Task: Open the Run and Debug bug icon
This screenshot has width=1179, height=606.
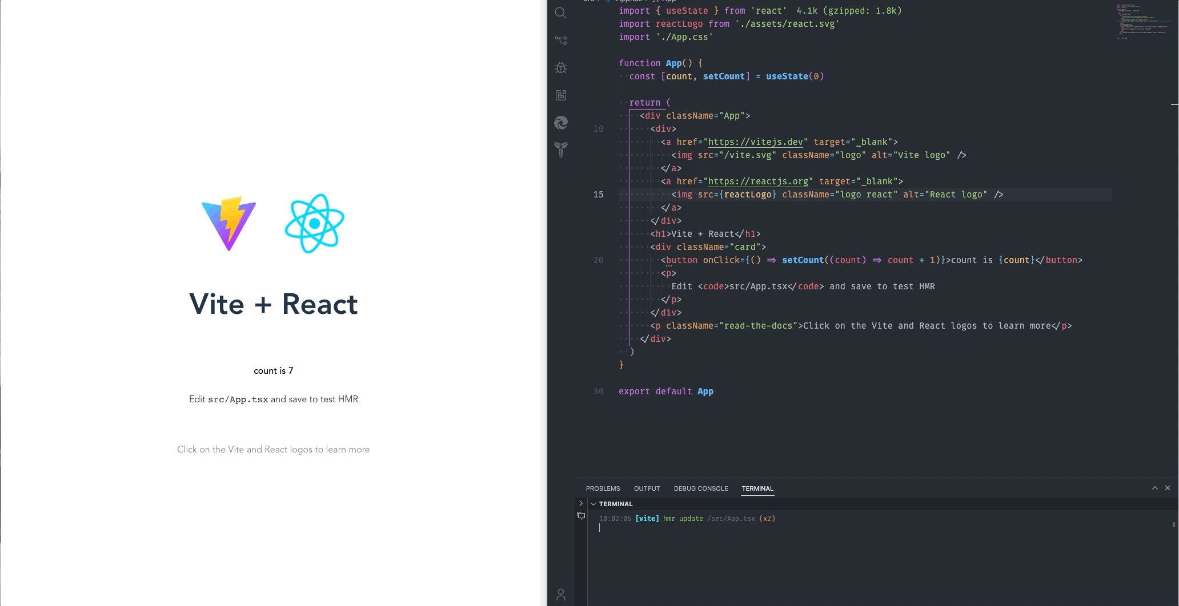Action: click(561, 68)
